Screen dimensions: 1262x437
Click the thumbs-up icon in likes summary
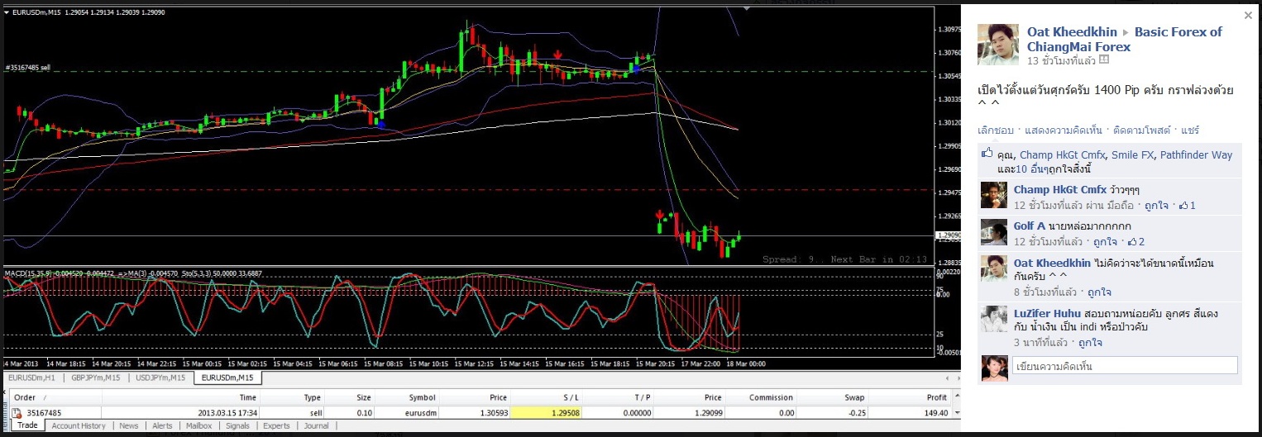coord(986,154)
